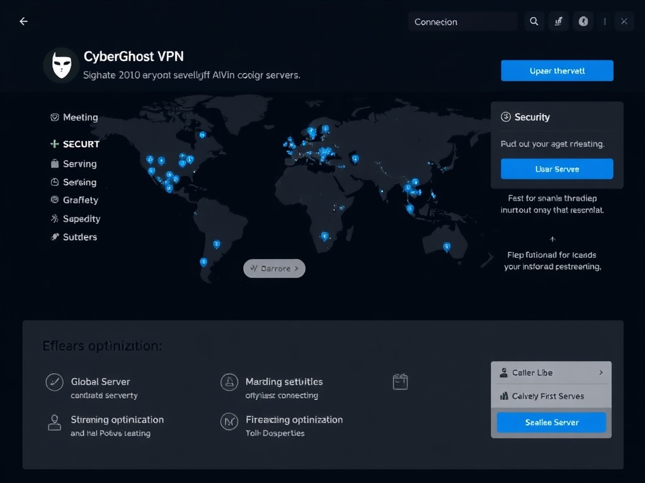Select the Argentina server pin on map
The width and height of the screenshot is (645, 483).
click(203, 262)
